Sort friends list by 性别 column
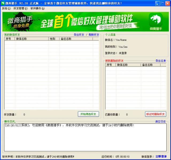Image resolution: width=171 pixels, height=160 pixels. pos(54,39)
